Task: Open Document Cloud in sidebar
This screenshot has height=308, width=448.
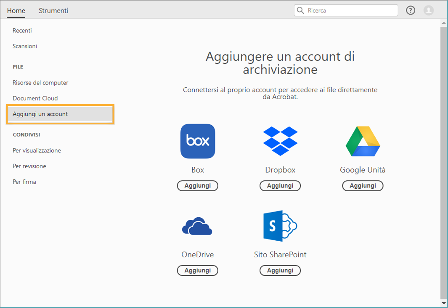Action: (35, 98)
